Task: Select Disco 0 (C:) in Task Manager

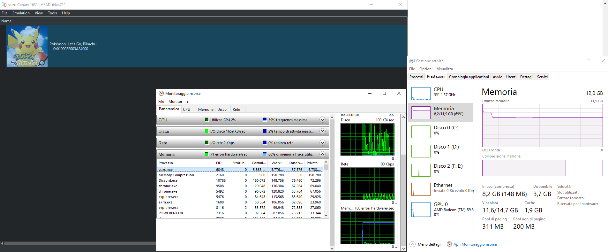Action: (440, 132)
